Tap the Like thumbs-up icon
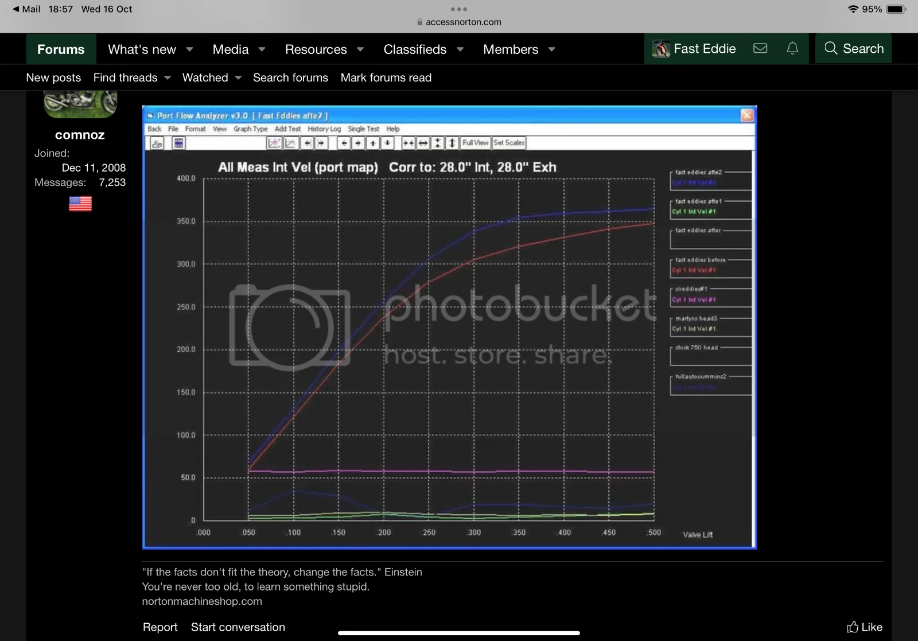The width and height of the screenshot is (918, 641). point(853,627)
